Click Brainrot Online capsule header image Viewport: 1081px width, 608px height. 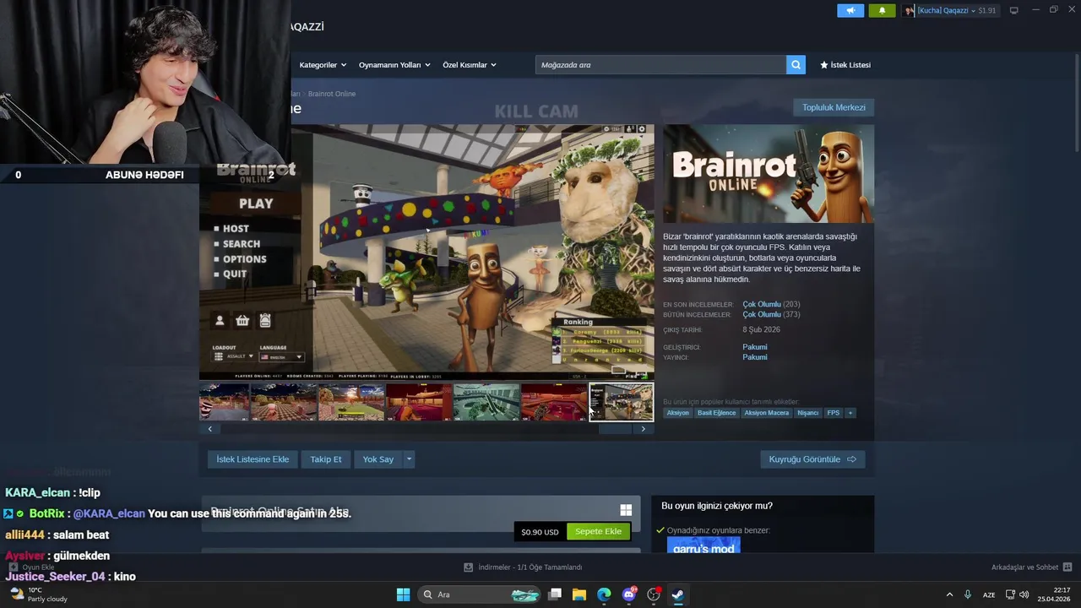point(769,174)
